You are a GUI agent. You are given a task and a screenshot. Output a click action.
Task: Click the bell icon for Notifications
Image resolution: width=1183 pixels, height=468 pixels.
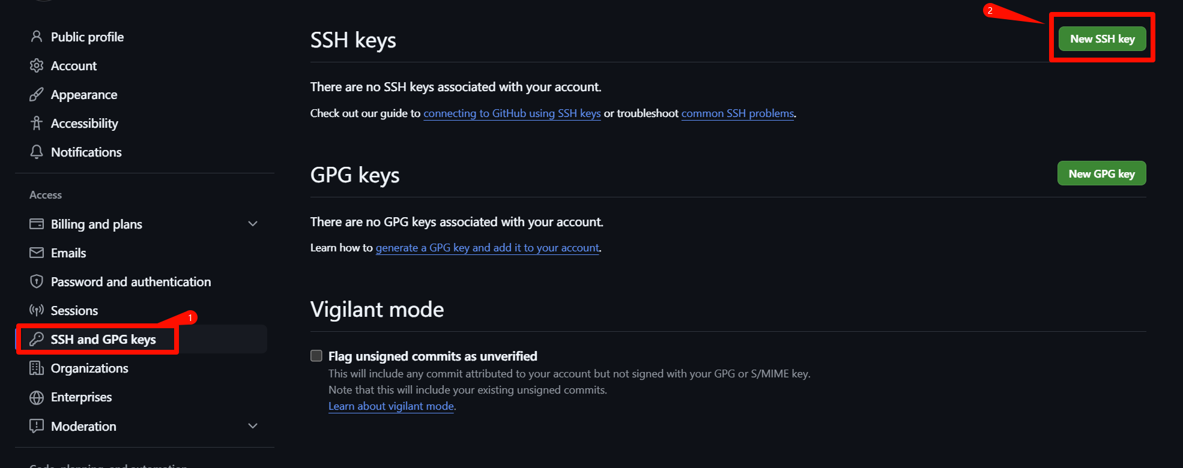tap(37, 152)
